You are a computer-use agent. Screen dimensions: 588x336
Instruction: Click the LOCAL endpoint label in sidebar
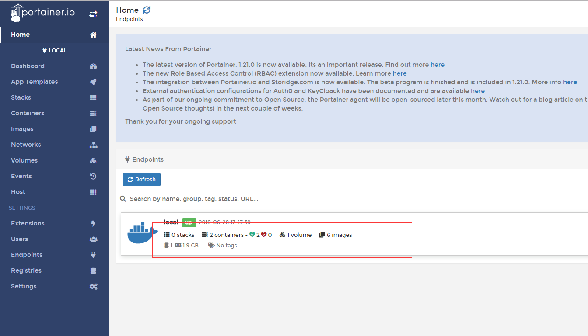(55, 51)
